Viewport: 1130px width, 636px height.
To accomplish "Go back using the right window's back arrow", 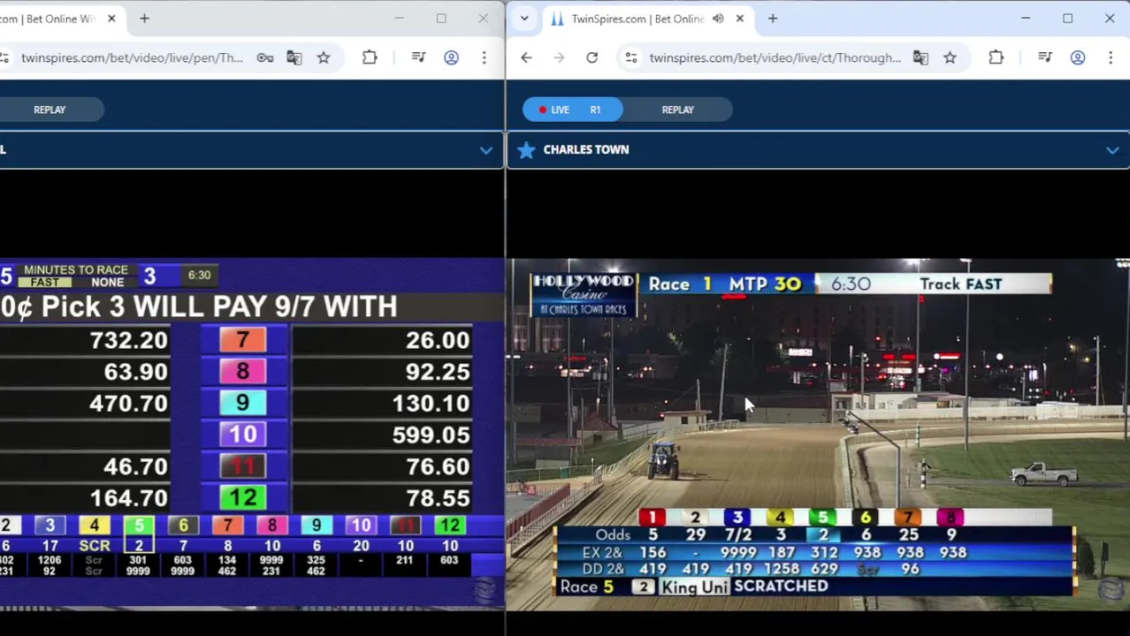I will tap(526, 57).
